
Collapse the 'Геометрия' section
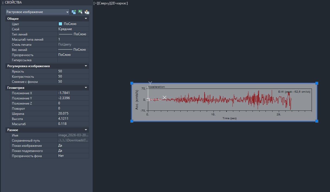coord(86,88)
